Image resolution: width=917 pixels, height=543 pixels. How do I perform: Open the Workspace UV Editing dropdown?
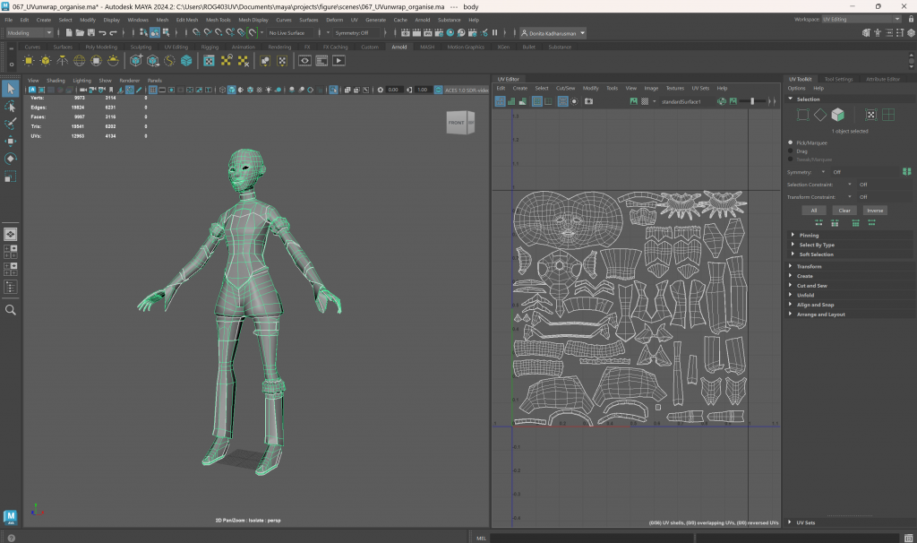pos(861,20)
